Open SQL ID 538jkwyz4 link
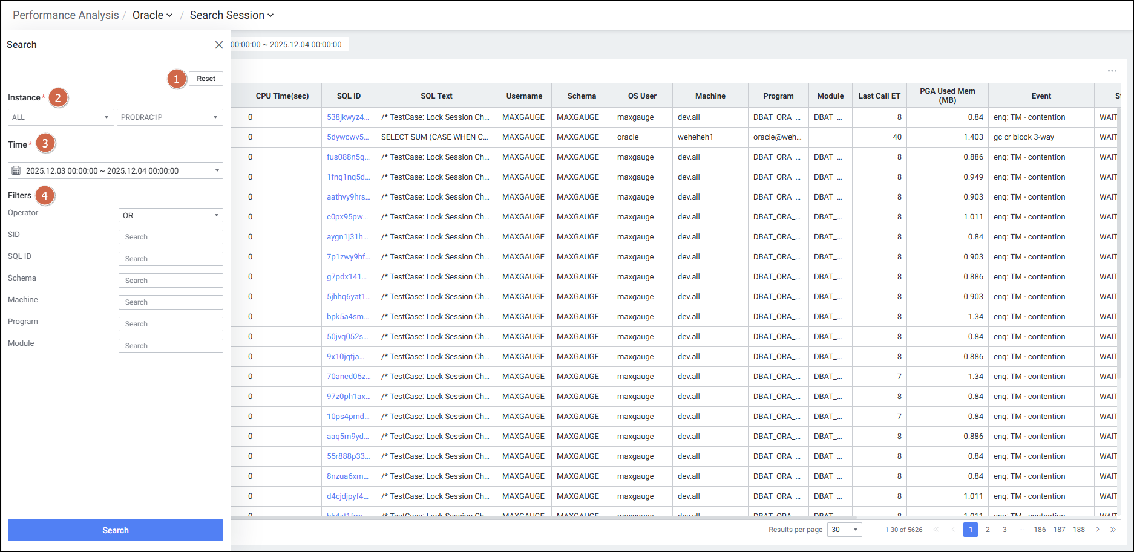1134x552 pixels. tap(347, 117)
